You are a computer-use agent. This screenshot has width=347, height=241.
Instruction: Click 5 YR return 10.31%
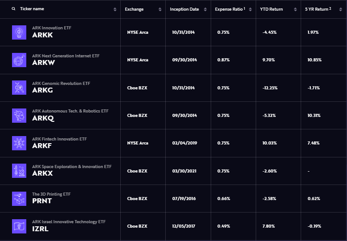pyautogui.click(x=314, y=116)
